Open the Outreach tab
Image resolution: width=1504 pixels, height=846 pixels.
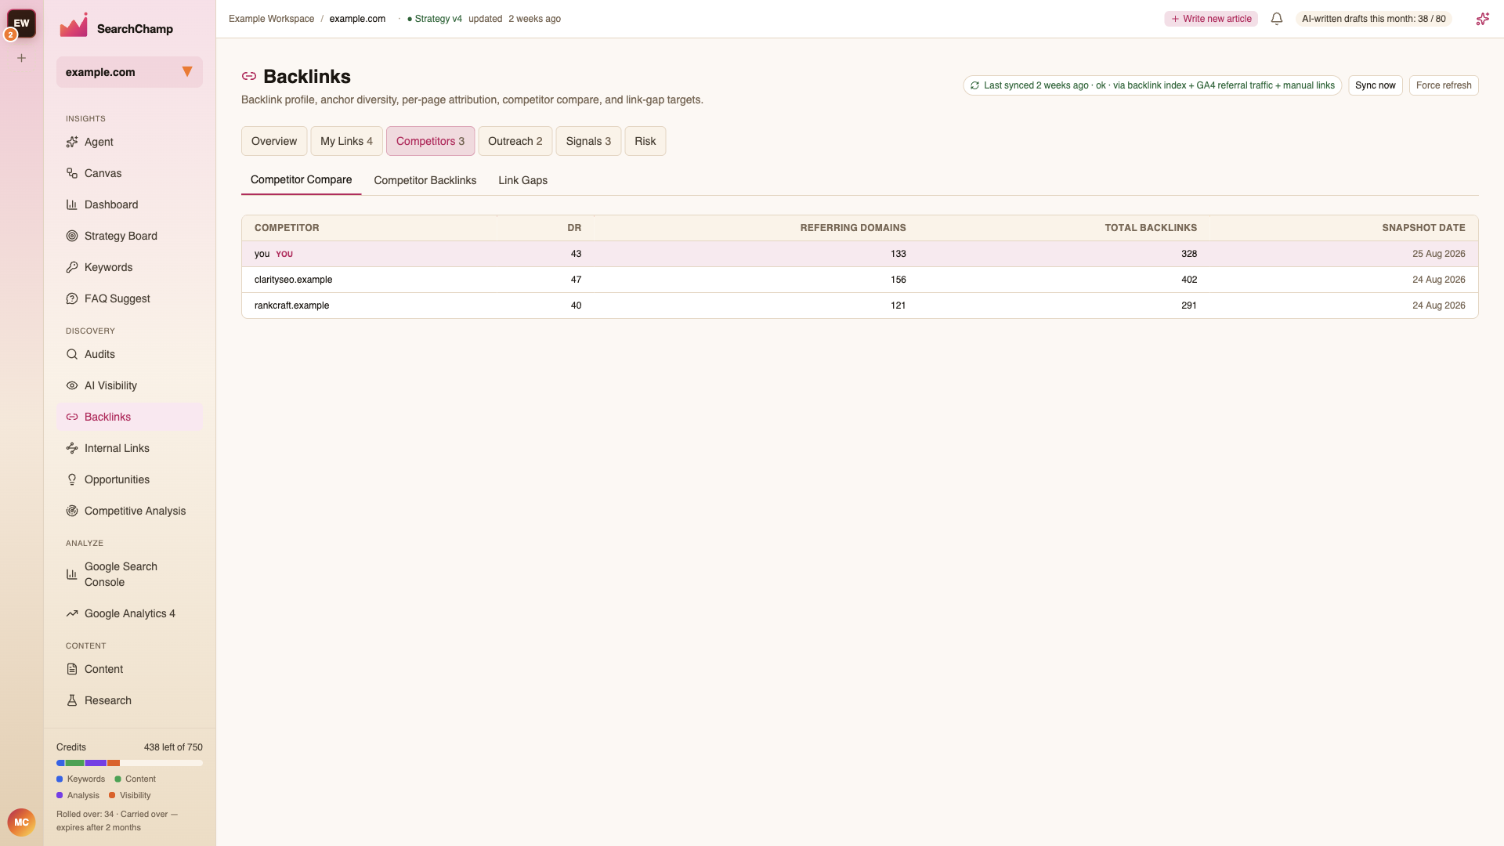515,141
